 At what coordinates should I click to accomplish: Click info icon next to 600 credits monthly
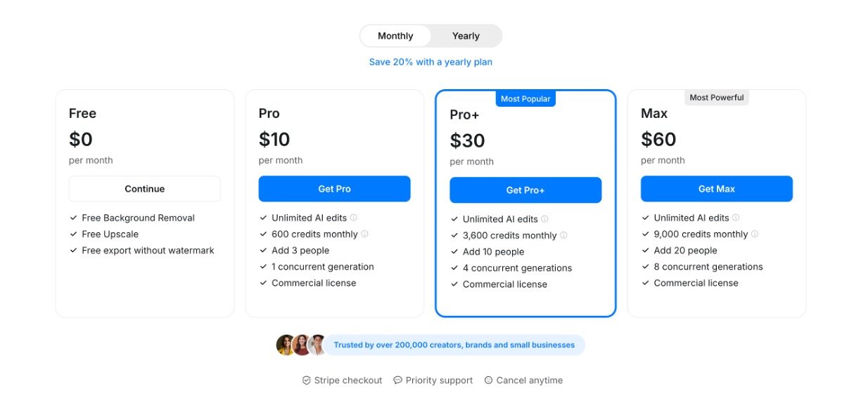(x=364, y=234)
